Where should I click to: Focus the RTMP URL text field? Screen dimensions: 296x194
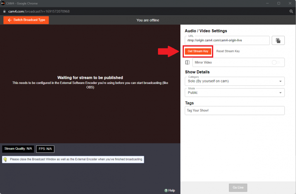coord(227,40)
